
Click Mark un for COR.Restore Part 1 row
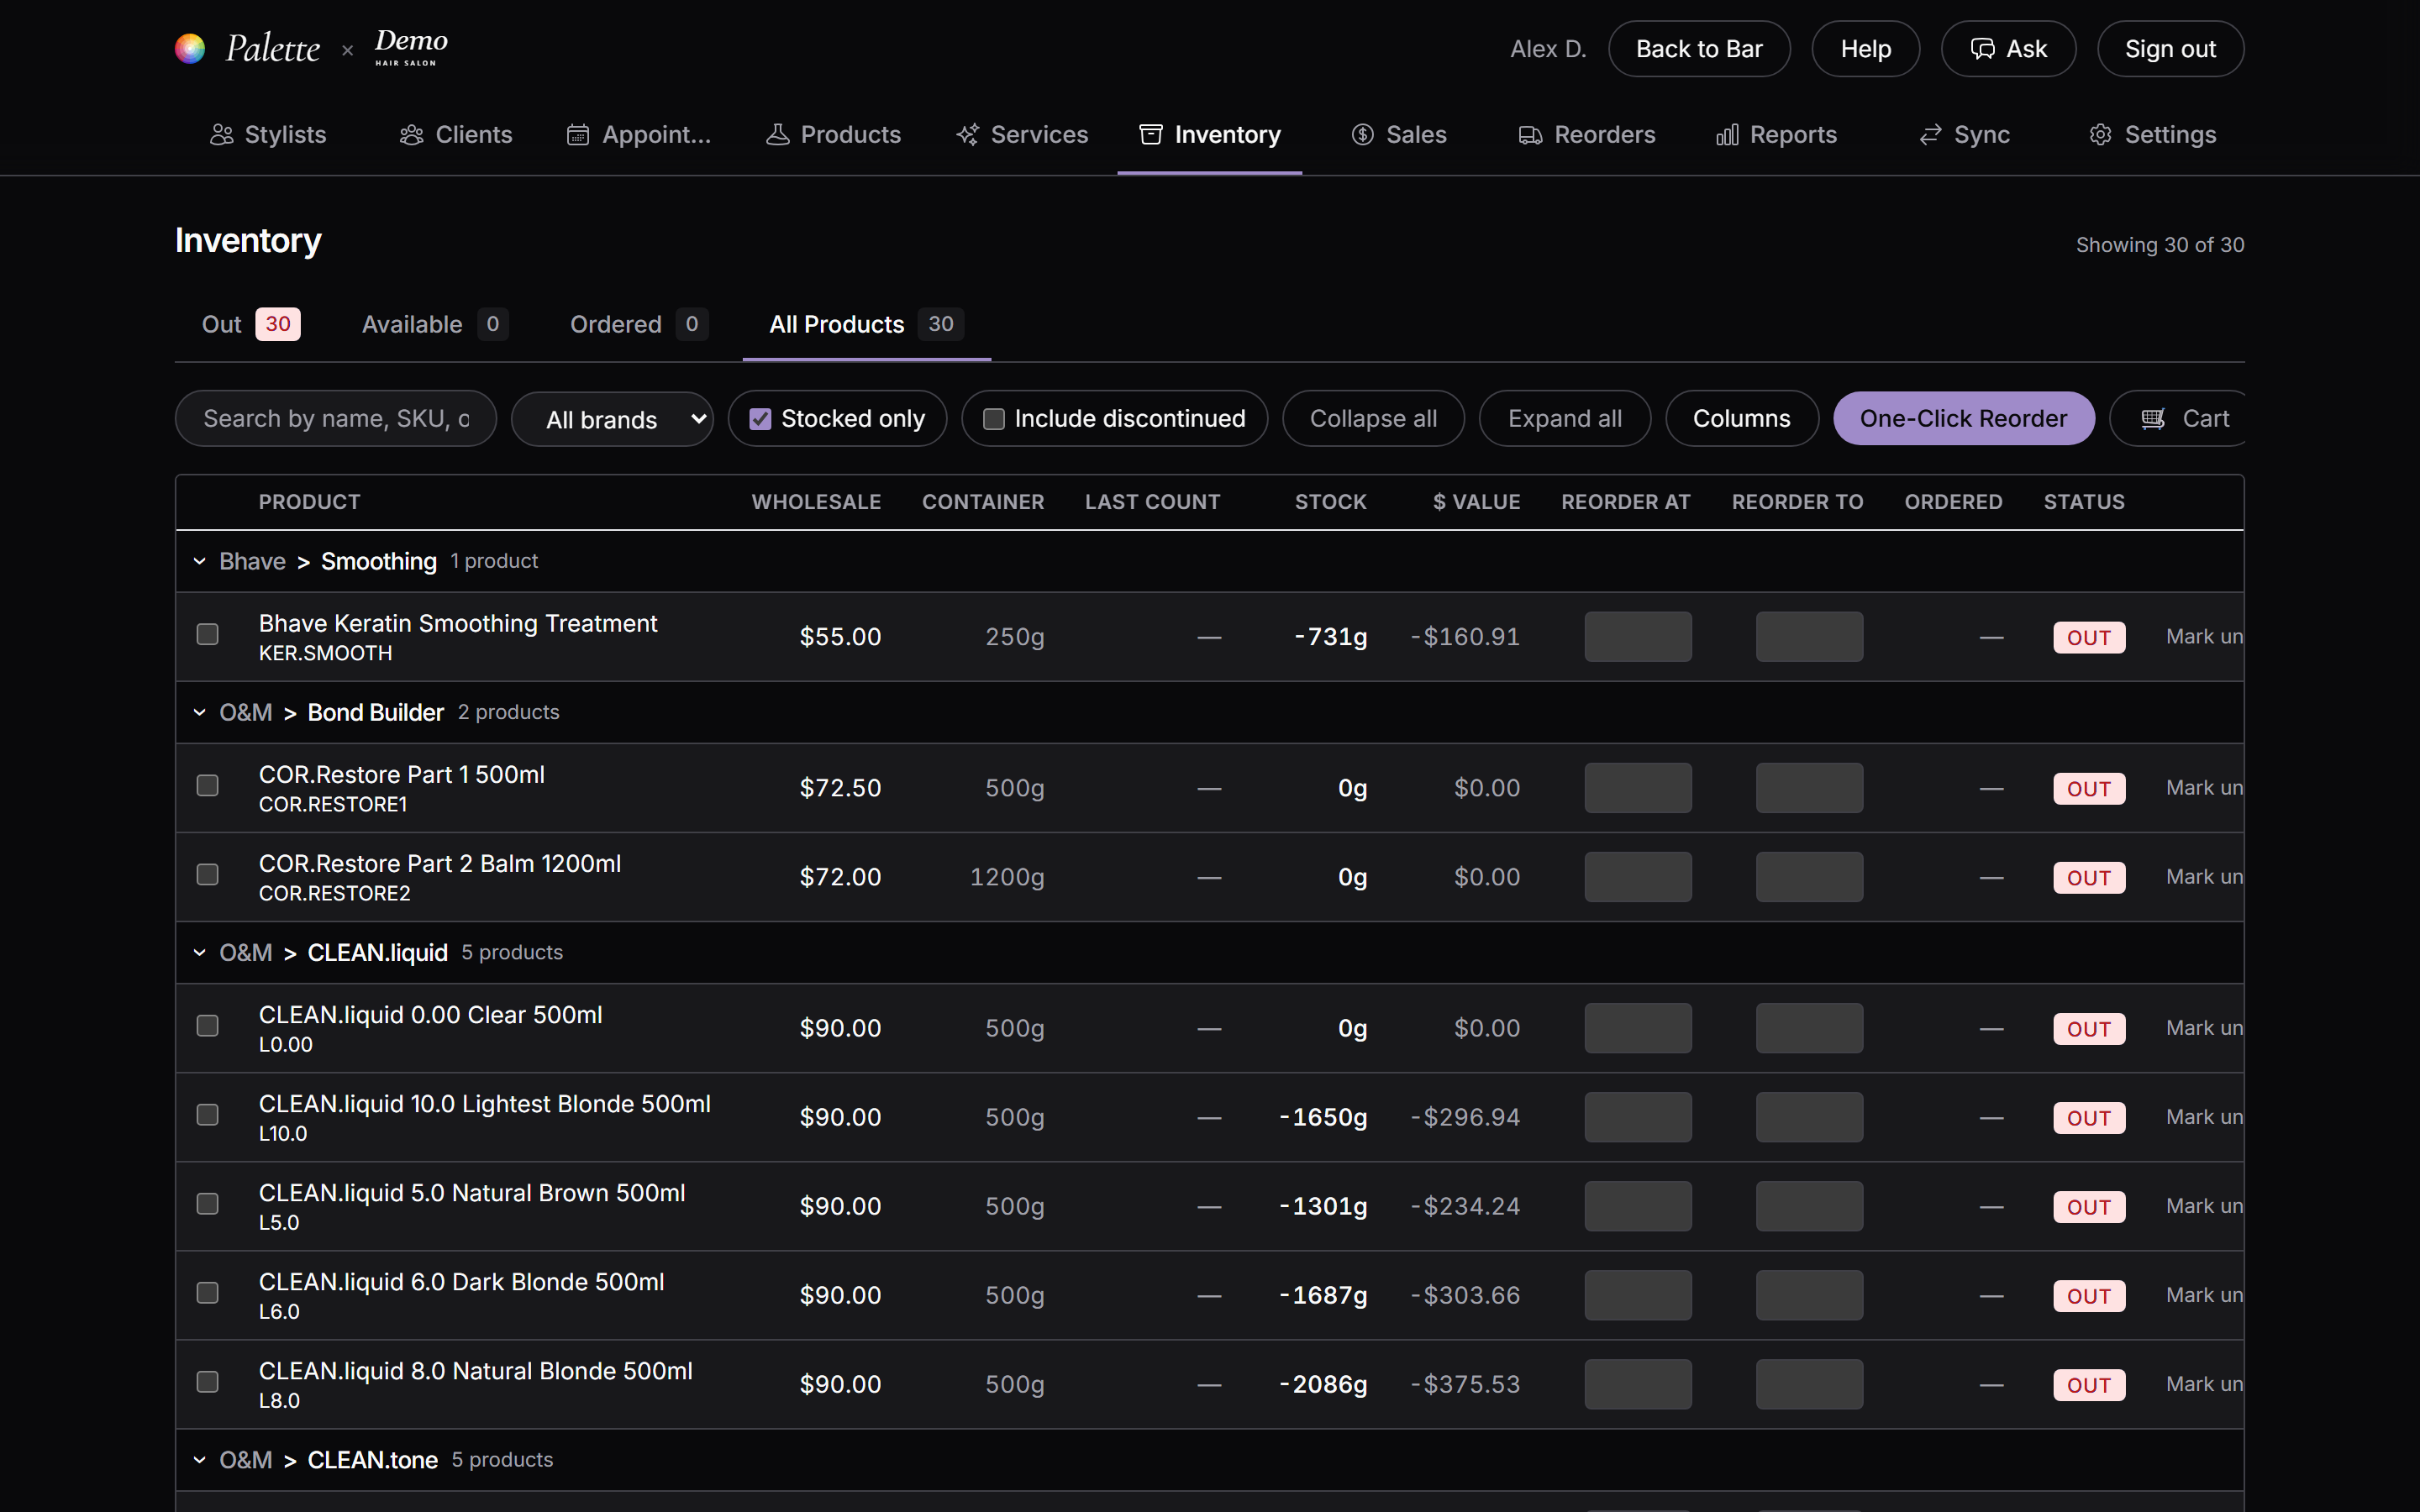2204,788
